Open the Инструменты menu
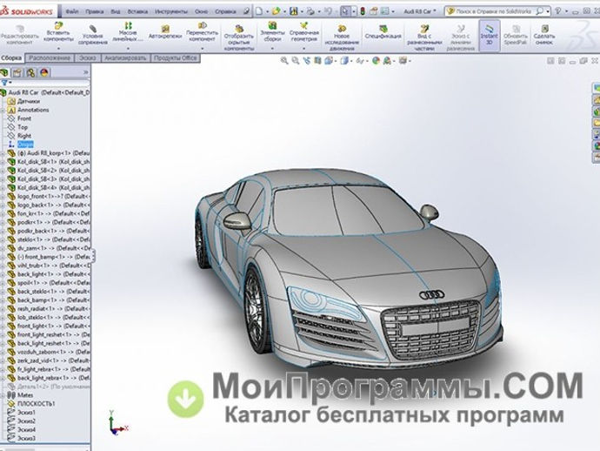Viewport: 600px width, 451px height. tap(171, 11)
